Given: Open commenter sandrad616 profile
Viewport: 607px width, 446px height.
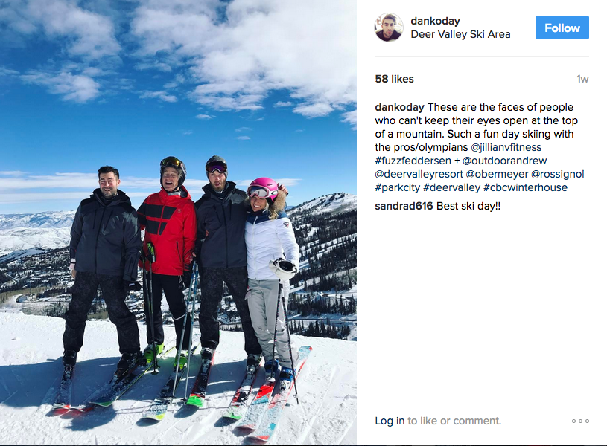Looking at the screenshot, I should (x=404, y=206).
